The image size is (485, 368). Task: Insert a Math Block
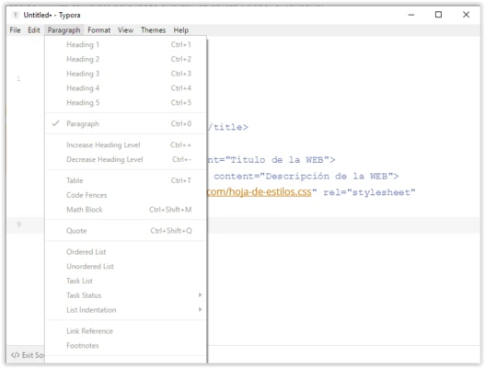click(x=126, y=210)
